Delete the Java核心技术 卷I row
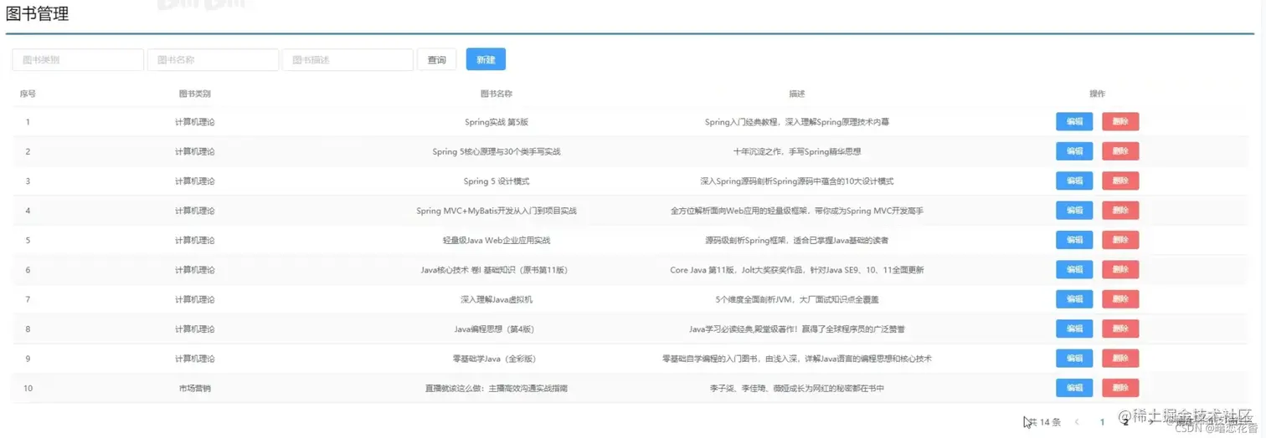Screen dimensions: 1266x438 (x=1120, y=269)
